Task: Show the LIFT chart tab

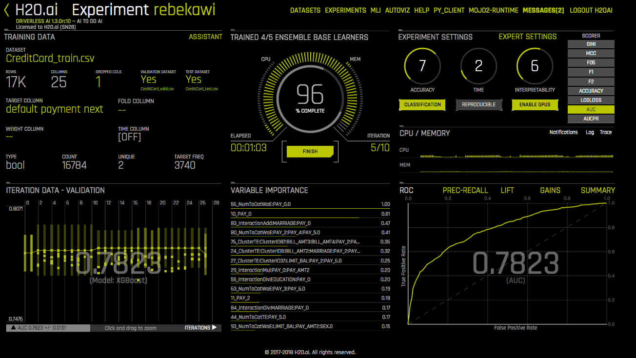Action: pyautogui.click(x=507, y=190)
